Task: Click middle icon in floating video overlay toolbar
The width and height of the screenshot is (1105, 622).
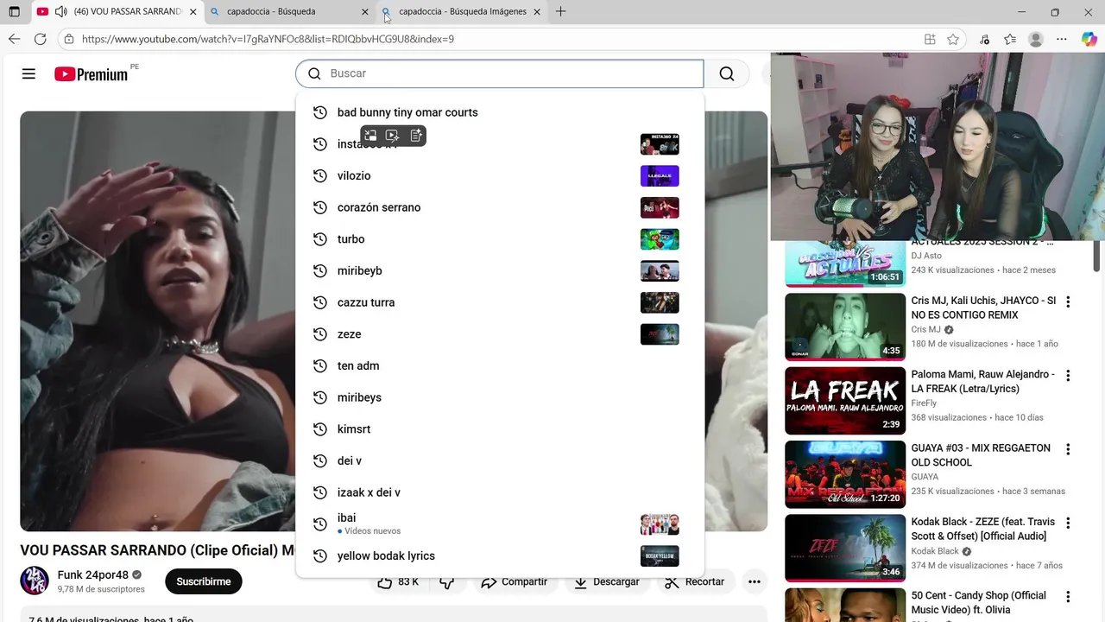Action: point(393,136)
